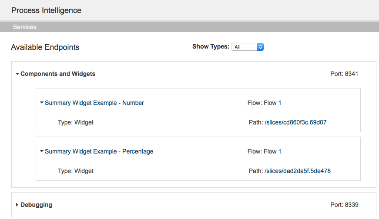Click the Available Endpoints heading
Viewport: 379px width, 219px height.
pos(45,47)
